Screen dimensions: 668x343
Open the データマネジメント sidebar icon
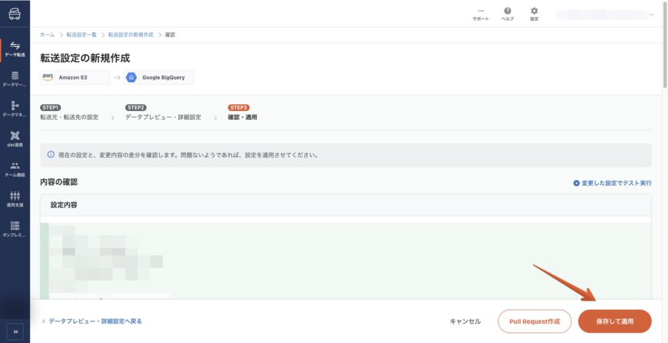[14, 109]
